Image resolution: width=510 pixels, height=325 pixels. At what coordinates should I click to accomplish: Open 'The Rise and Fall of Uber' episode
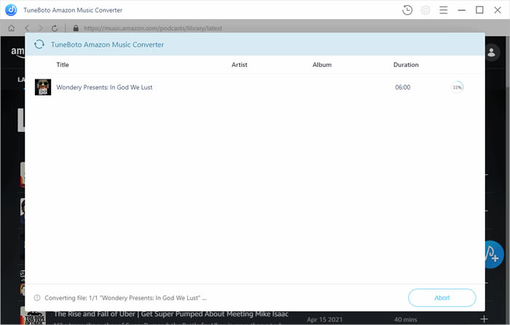click(171, 314)
